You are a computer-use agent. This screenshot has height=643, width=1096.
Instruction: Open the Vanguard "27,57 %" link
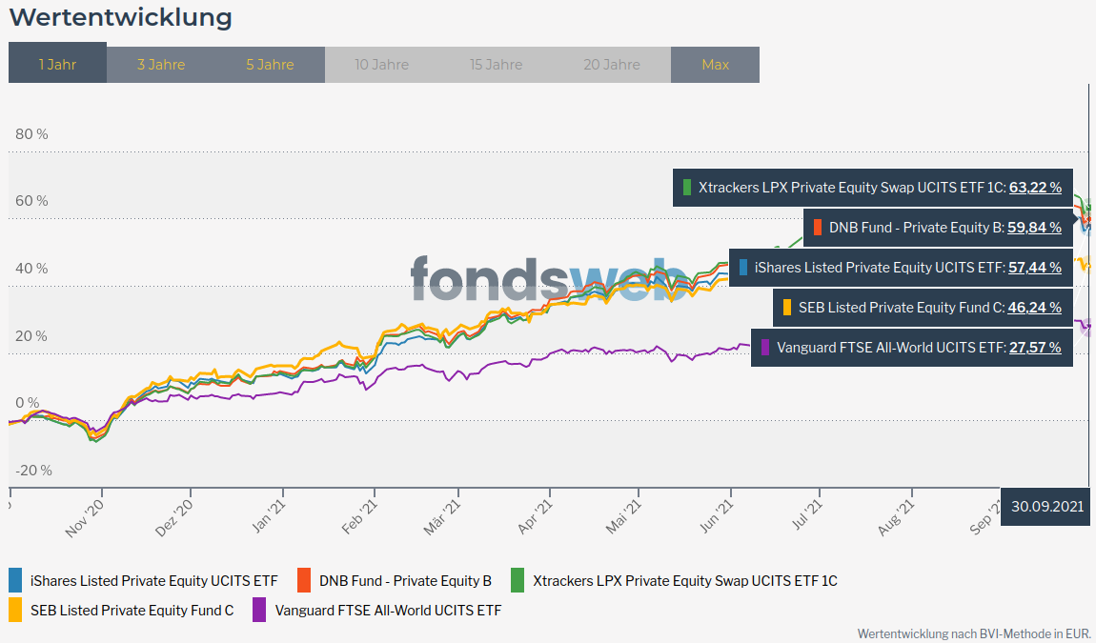coord(1034,347)
